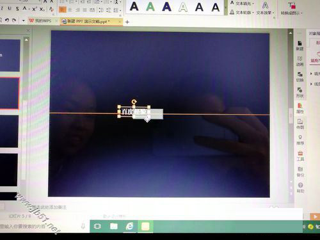Screen dimensions: 320x240
Task: Select the third dark slide thumbnail
Action: coord(9,131)
